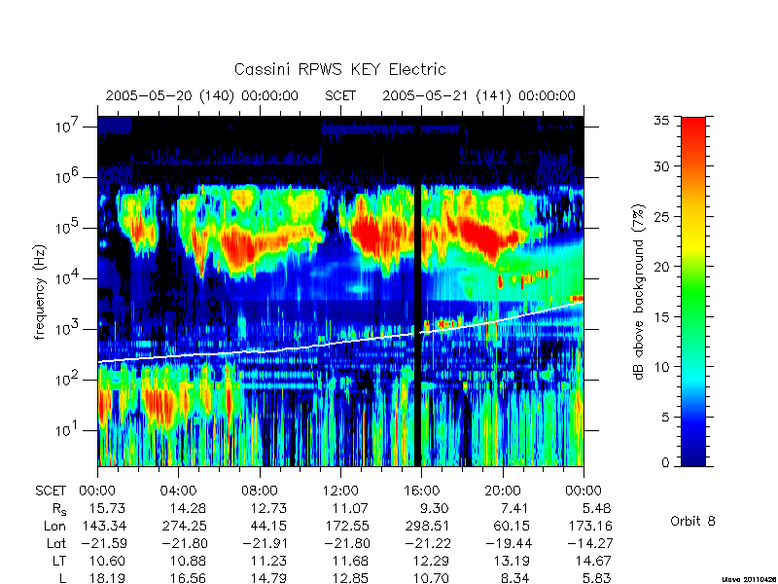Click the time tick "20:00"
Screen dimensions: 778x584
click(x=502, y=491)
